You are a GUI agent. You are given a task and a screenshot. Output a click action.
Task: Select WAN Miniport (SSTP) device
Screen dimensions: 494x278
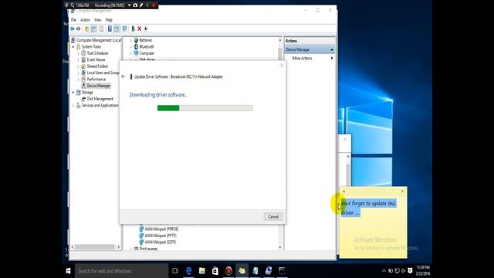point(161,242)
